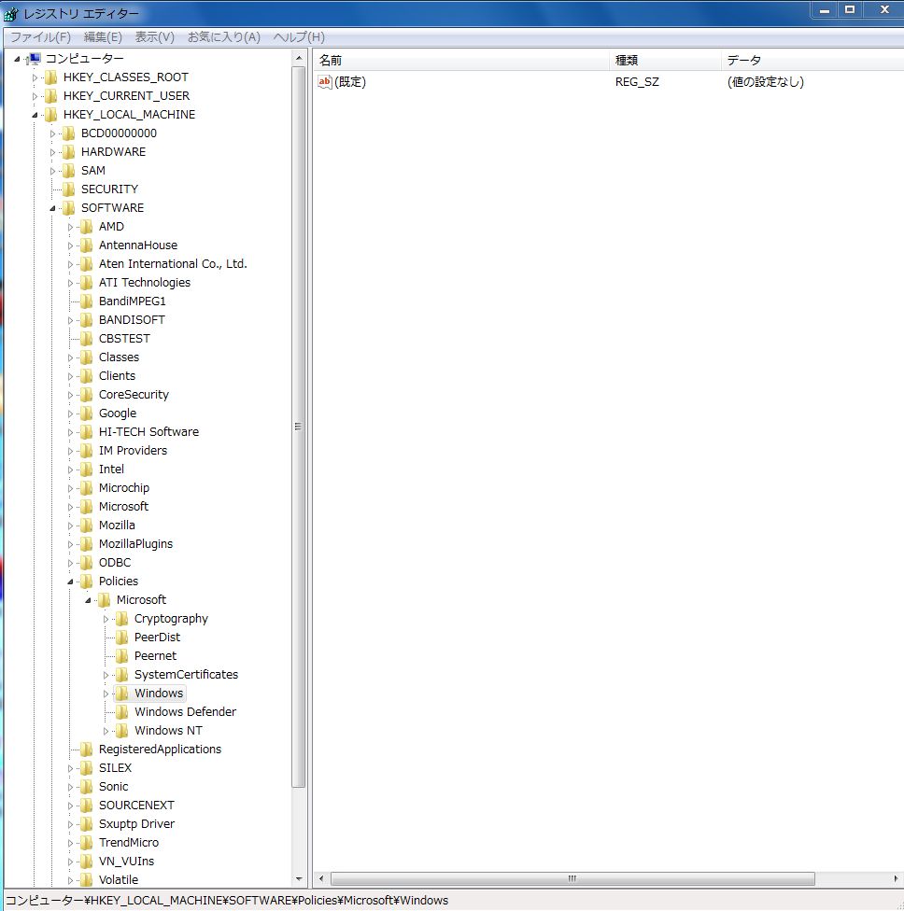The height and width of the screenshot is (911, 904).
Task: Click tree pane scroll up arrow
Action: tap(298, 58)
